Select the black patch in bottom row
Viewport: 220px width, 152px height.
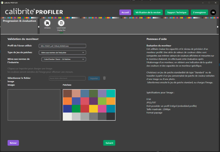coord(111,116)
